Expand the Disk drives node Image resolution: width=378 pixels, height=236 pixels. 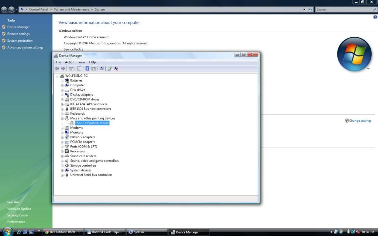pyautogui.click(x=62, y=90)
